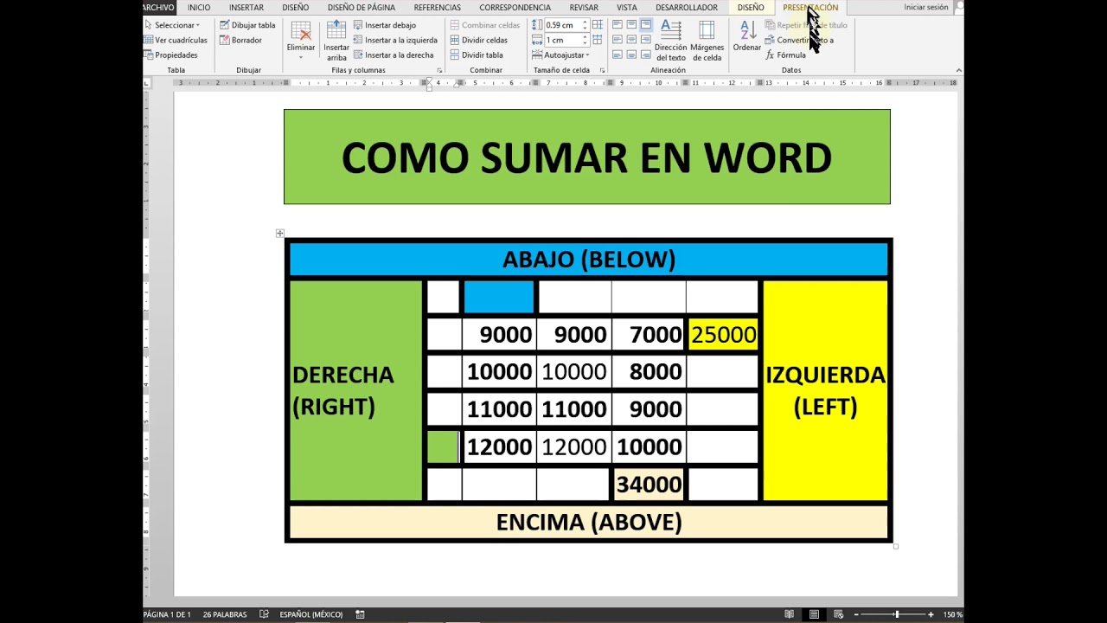Expand Filas y columnas dialog launcher
The image size is (1107, 623).
pyautogui.click(x=439, y=70)
